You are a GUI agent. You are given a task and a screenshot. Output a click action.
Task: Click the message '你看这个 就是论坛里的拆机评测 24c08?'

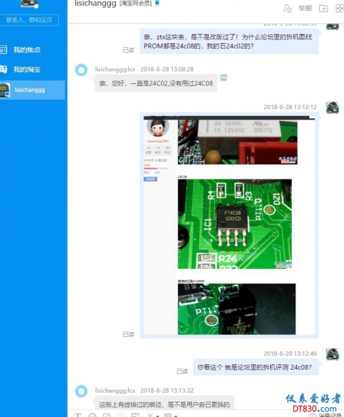point(255,367)
